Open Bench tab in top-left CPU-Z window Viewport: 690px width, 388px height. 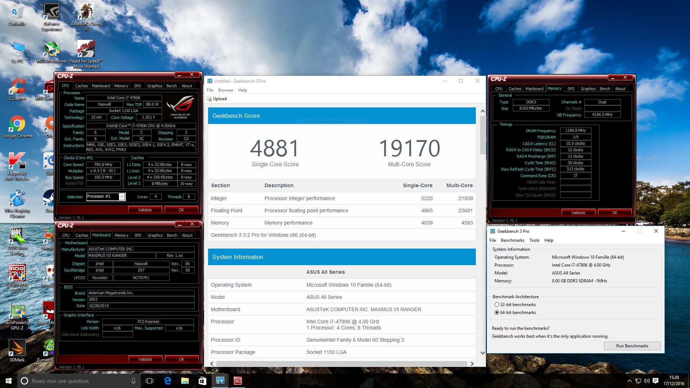pos(171,86)
